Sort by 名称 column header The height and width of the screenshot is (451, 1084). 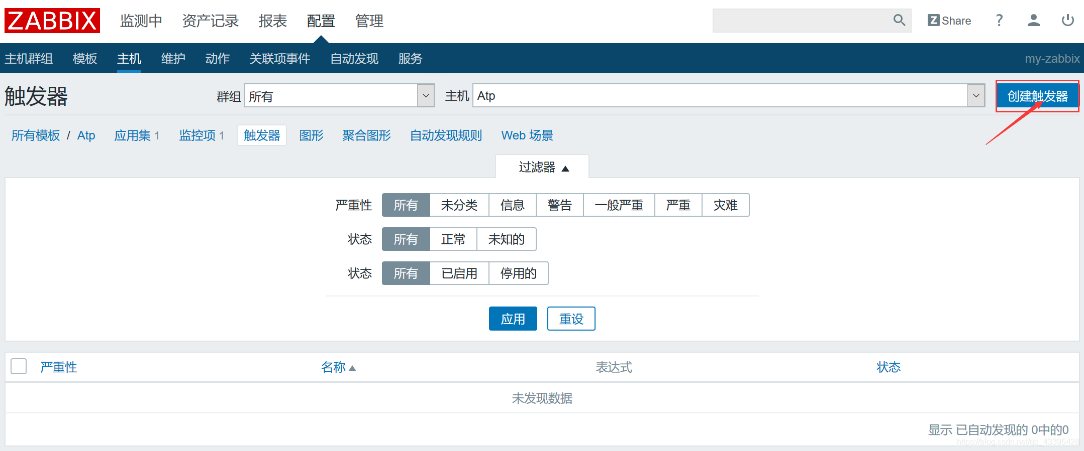coord(338,367)
